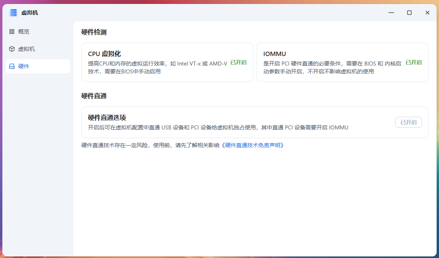The height and width of the screenshot is (258, 439).
Task: Disable hardware passthrough via the 已开启 toggle
Action: [x=409, y=122]
